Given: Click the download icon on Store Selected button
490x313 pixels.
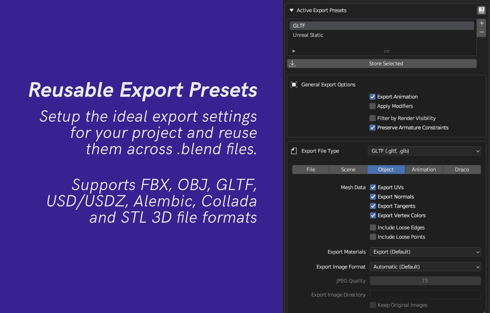Looking at the screenshot, I should 292,63.
